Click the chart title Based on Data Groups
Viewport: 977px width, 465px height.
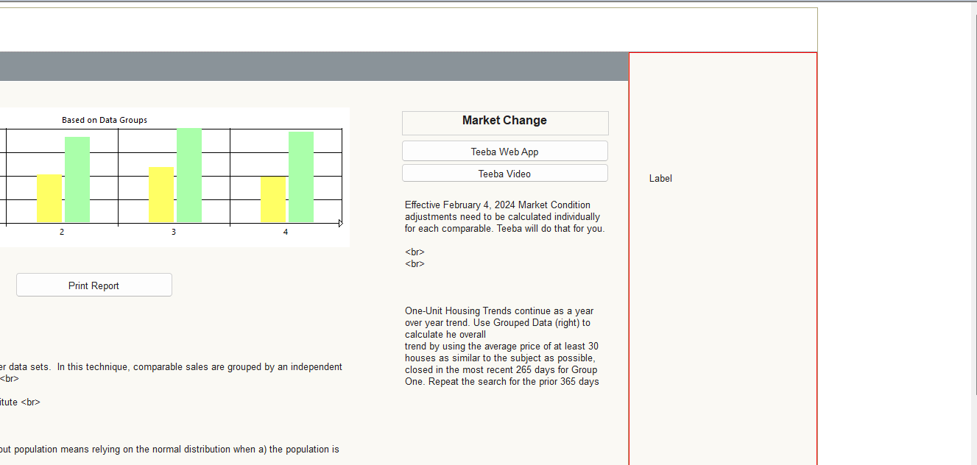pos(105,120)
